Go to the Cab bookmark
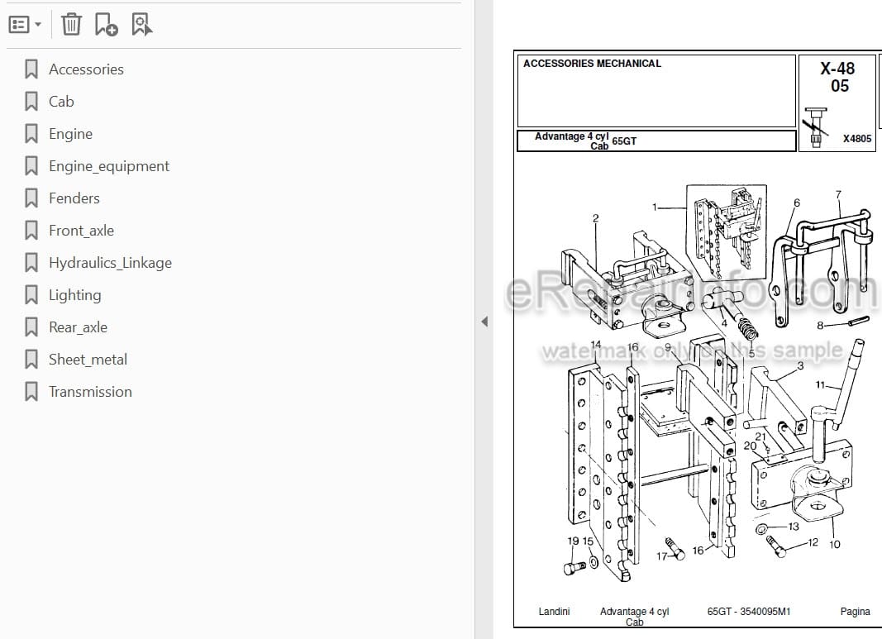Viewport: 882px width, 639px height. pyautogui.click(x=61, y=101)
